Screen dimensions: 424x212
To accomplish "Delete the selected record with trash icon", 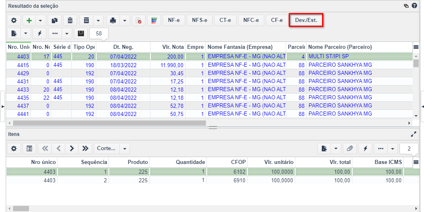I will tap(70, 20).
